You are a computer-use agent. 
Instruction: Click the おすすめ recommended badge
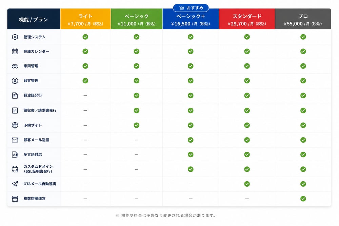pyautogui.click(x=191, y=8)
